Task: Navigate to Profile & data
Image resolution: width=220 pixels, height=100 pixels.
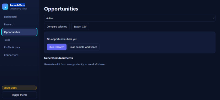Action: [x=19, y=47]
